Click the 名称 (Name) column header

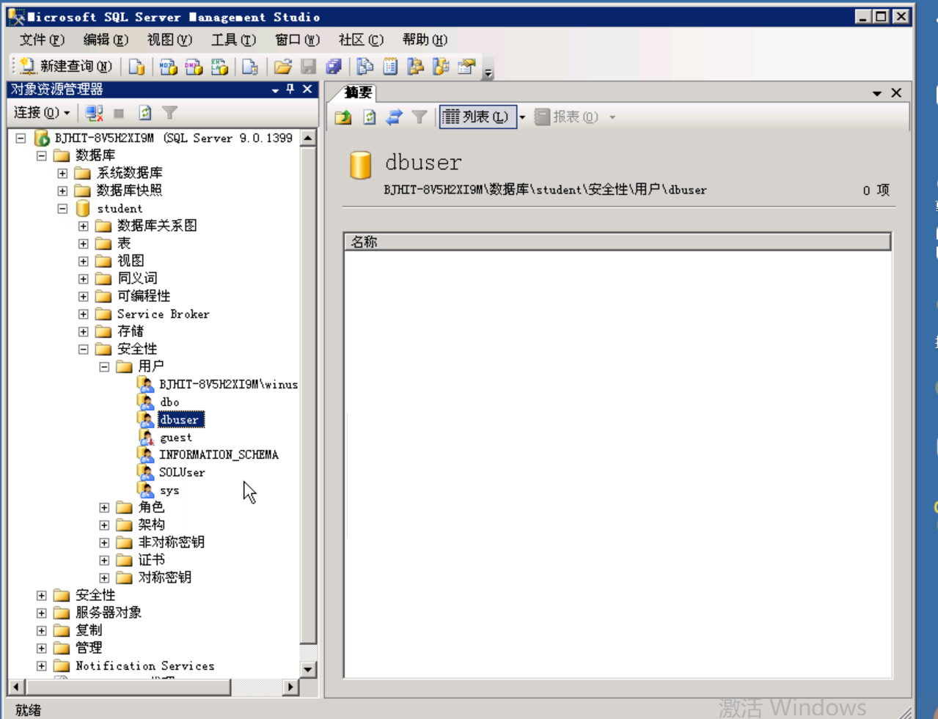[618, 242]
